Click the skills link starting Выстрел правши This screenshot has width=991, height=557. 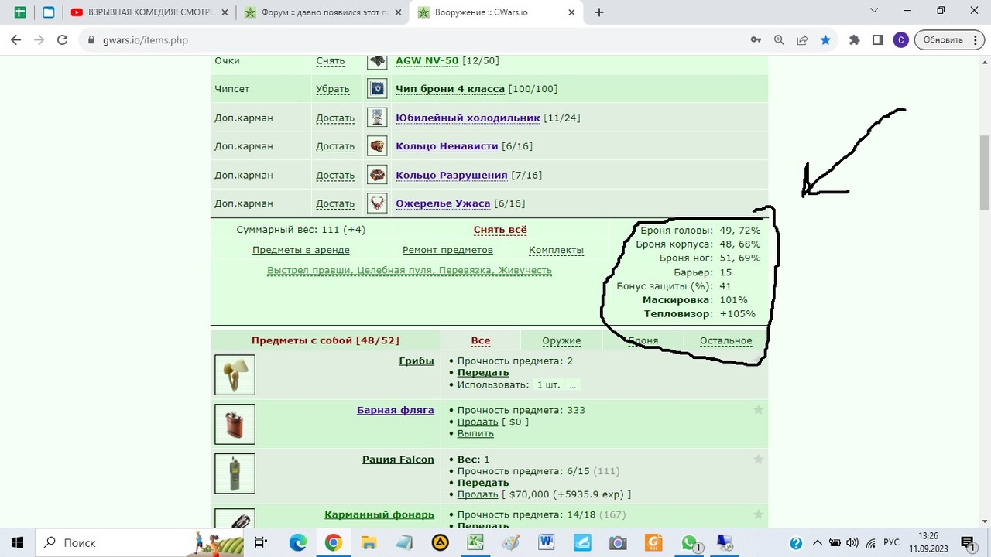point(410,271)
